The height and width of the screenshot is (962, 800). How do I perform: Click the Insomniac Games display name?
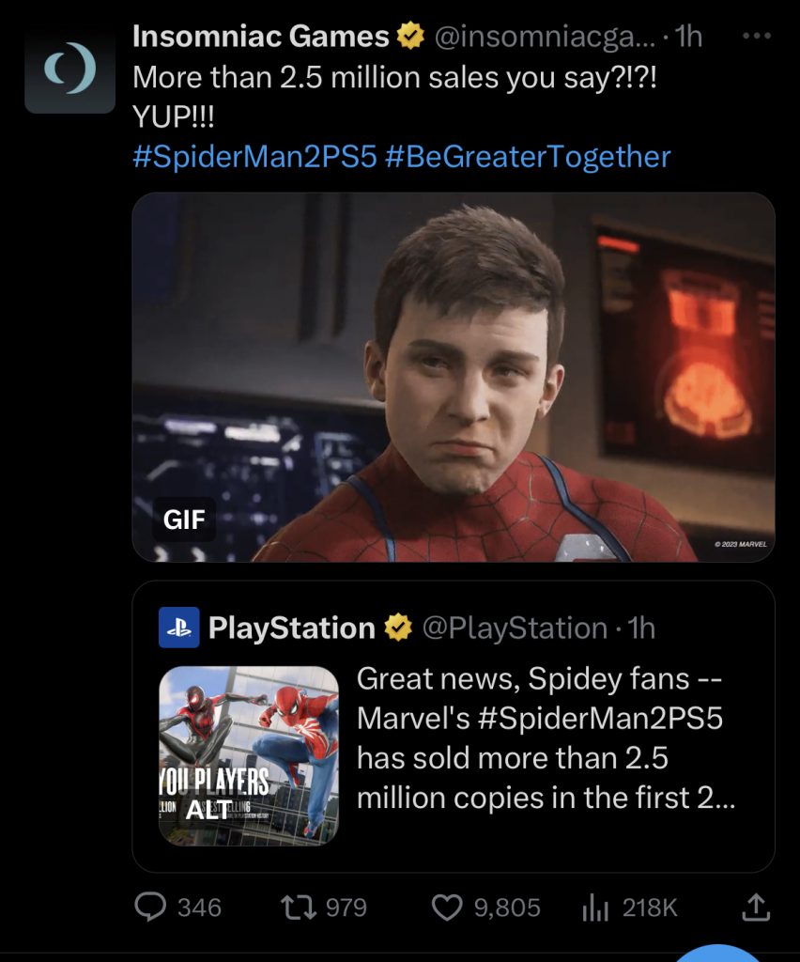coord(261,37)
